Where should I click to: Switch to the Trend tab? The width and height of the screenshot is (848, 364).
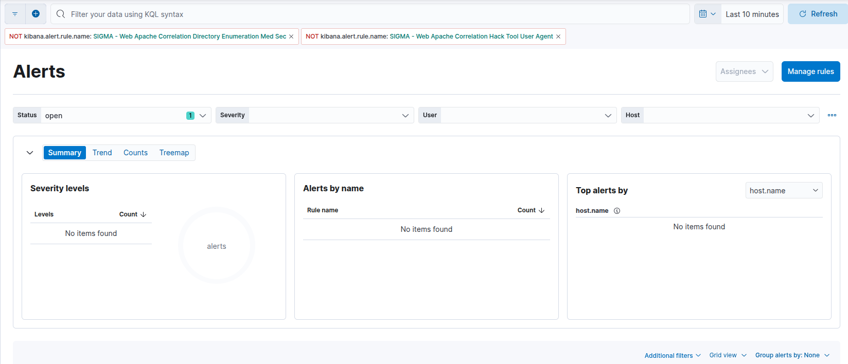[102, 153]
